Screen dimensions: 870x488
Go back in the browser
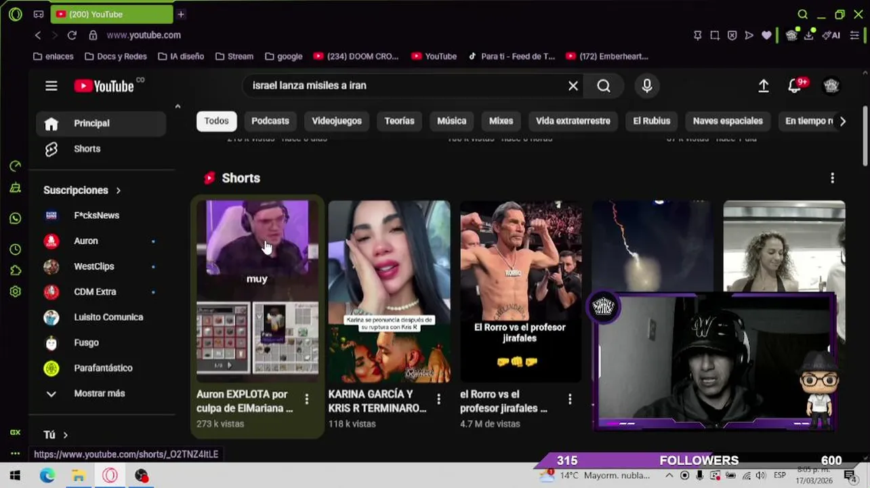coord(38,35)
